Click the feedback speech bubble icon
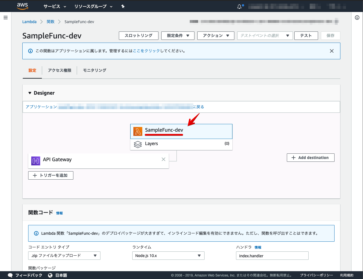363x279 pixels. pos(10,275)
